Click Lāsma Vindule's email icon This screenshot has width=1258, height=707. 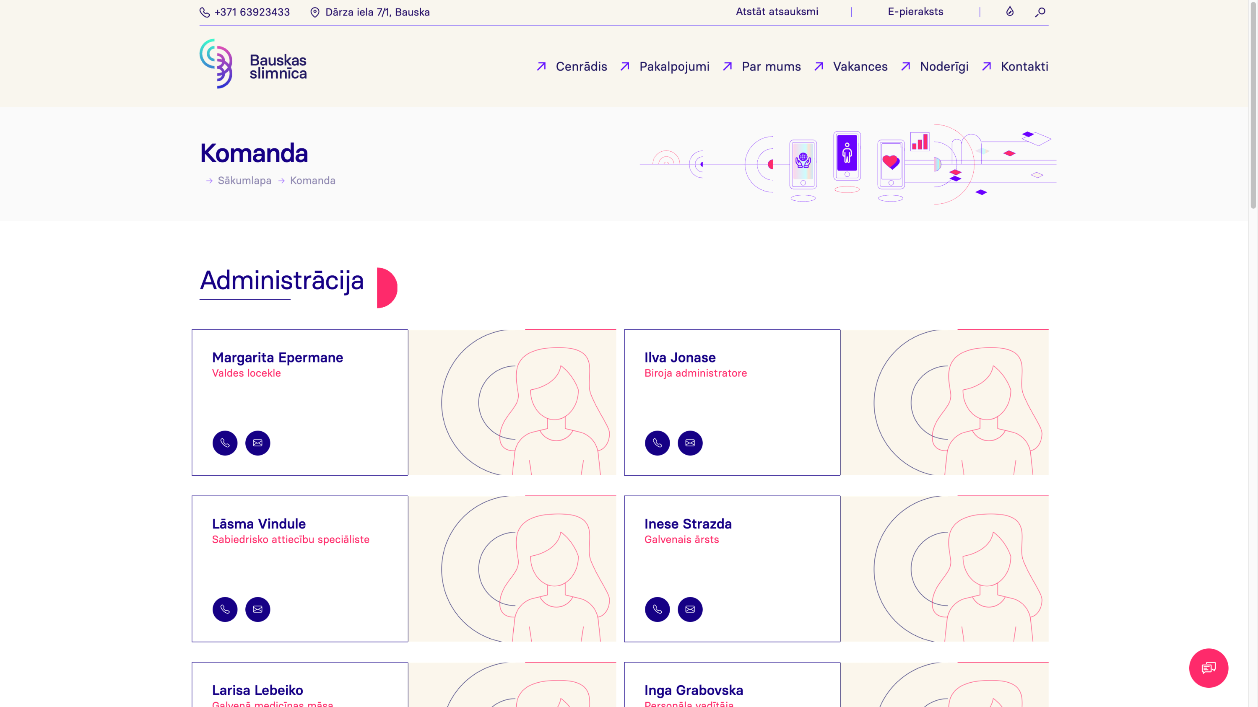coord(257,609)
